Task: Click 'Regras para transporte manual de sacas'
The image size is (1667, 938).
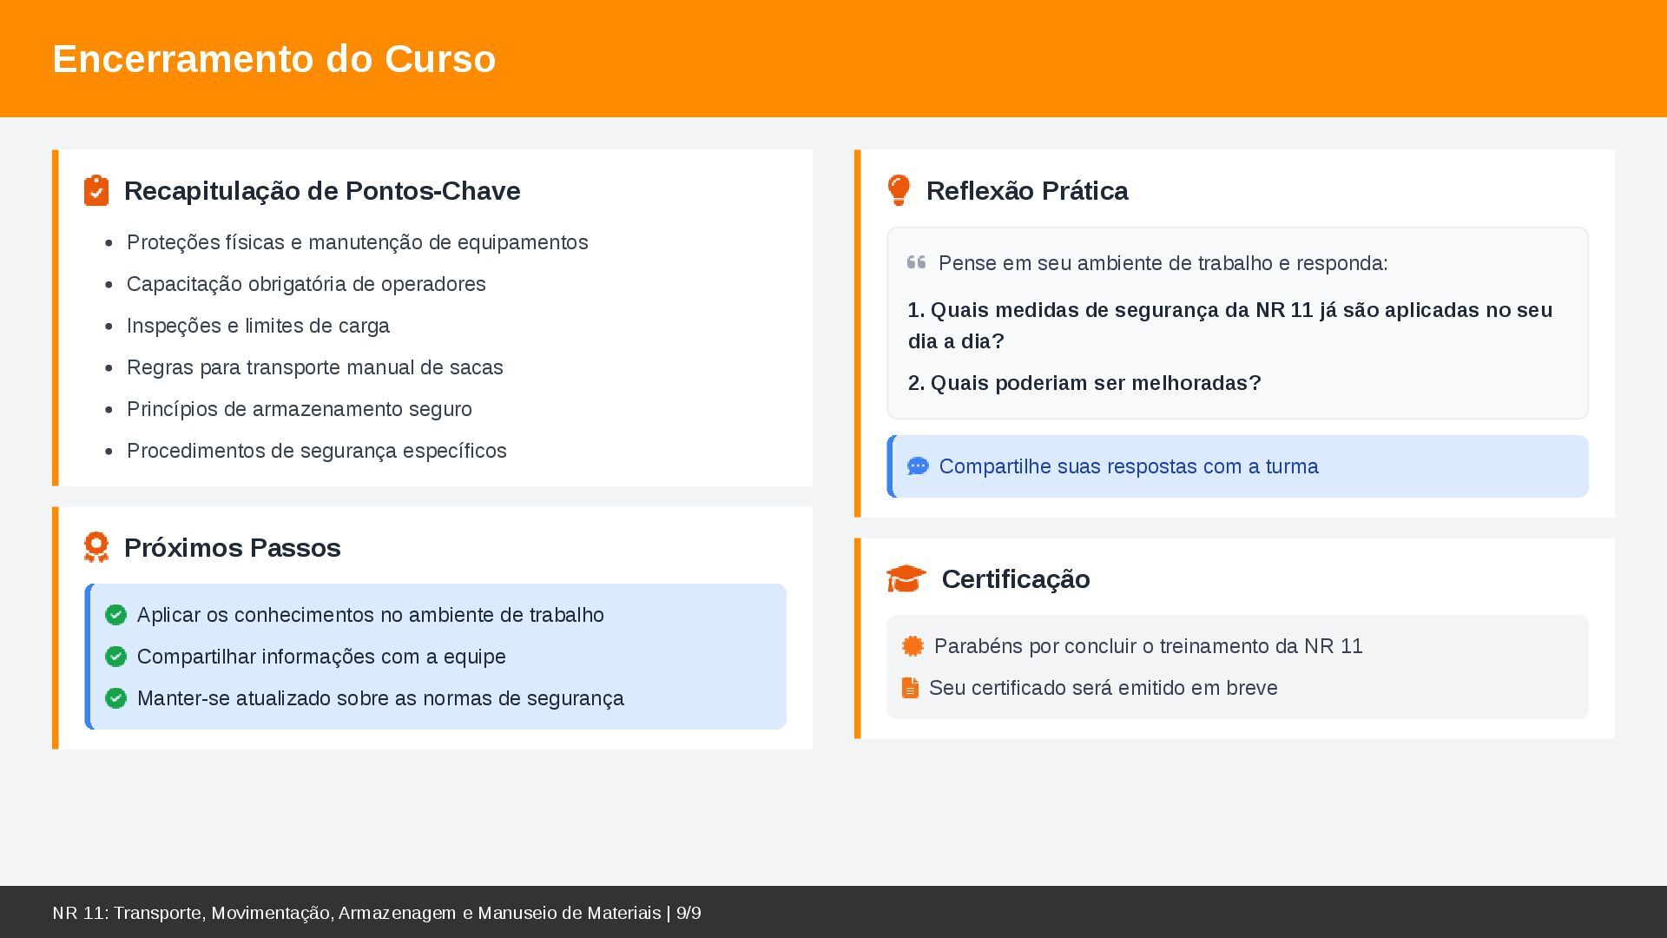Action: (x=315, y=367)
